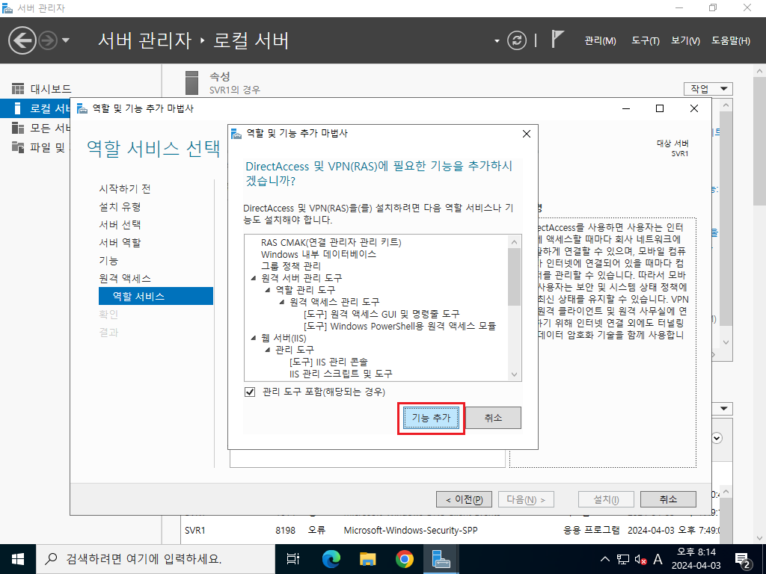
Task: Collapse 관리 도구 node under 웹 서버(IIS)
Action: (x=267, y=350)
